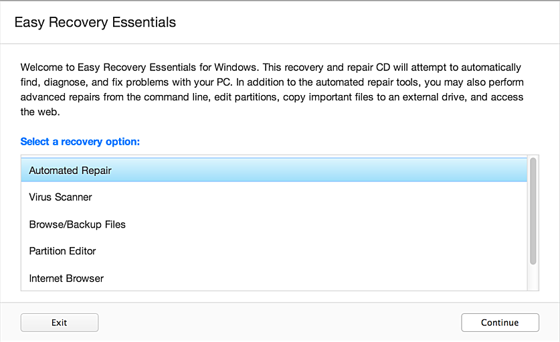The height and width of the screenshot is (342, 560).
Task: Click the recovery list scrollbar thumb
Action: [533, 210]
